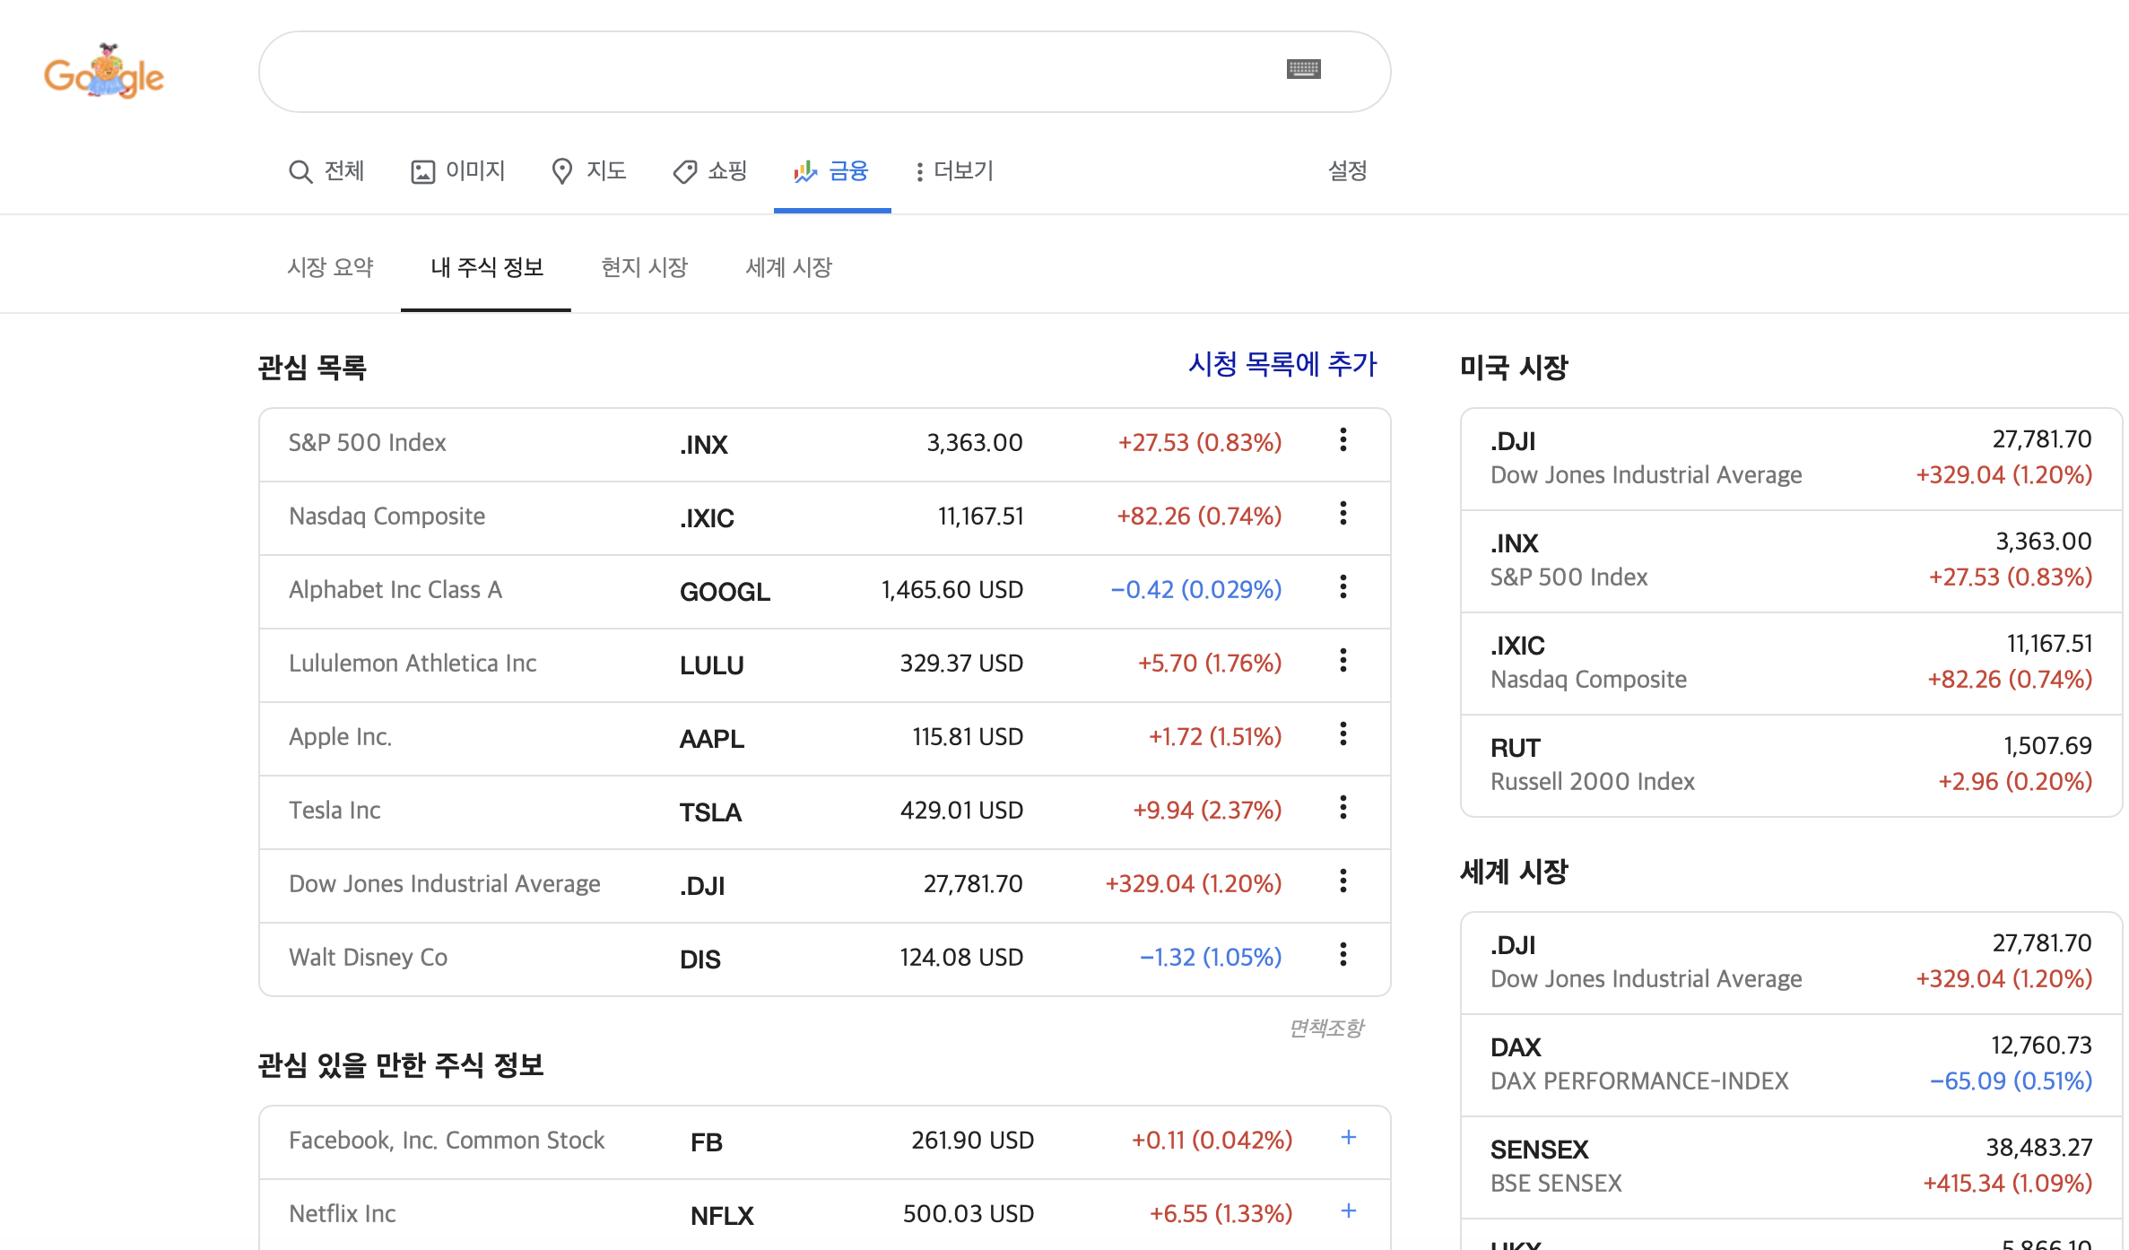Click Apple's 115.81 USD price

[x=968, y=736]
